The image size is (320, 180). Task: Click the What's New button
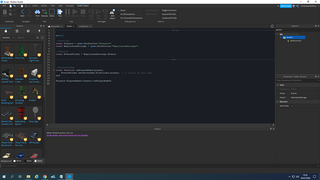(286, 6)
